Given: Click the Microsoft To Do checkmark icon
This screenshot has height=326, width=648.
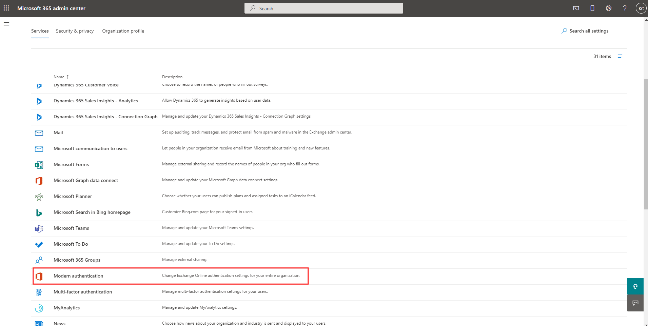Looking at the screenshot, I should (39, 244).
